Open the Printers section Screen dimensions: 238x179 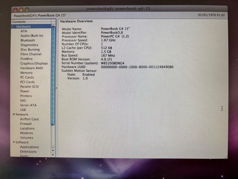coord(26,96)
